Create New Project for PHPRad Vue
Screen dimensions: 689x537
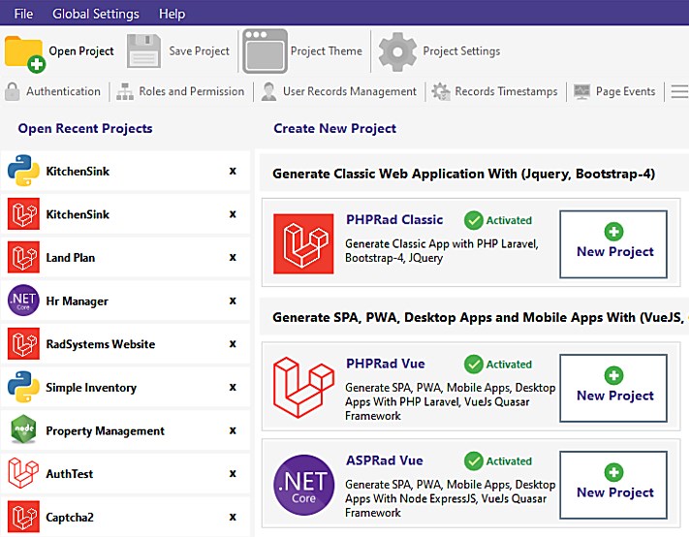tap(614, 387)
